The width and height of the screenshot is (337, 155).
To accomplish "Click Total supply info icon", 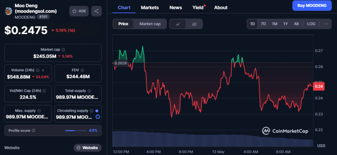I will coord(89,91).
